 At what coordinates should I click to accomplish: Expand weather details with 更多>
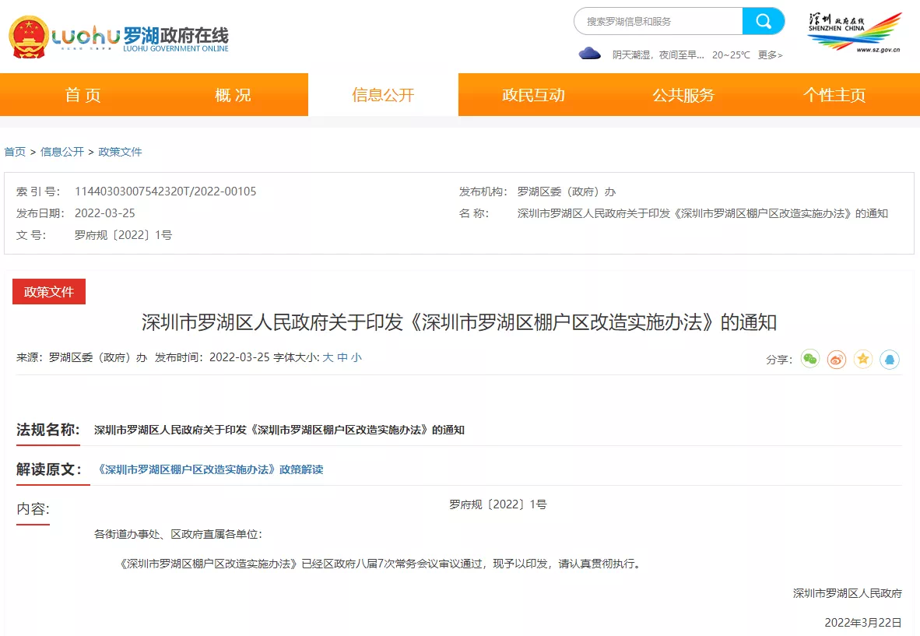[770, 55]
